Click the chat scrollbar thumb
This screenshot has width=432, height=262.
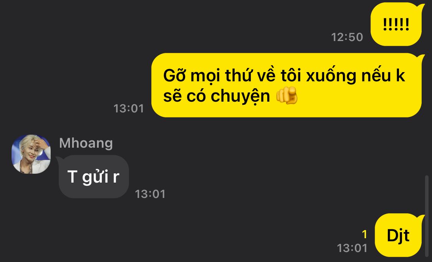[x=427, y=216]
